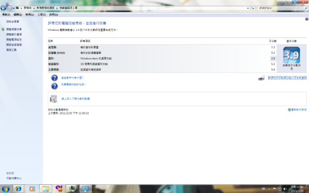Screen dimensions: 309x193
Task: Open Windows Explorer folder on the taskbar
Action: 45,189
